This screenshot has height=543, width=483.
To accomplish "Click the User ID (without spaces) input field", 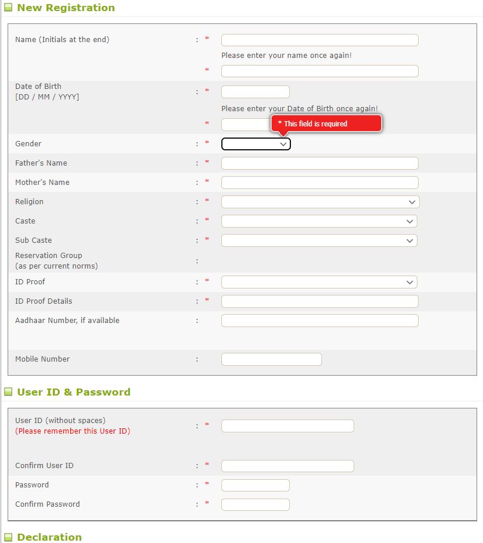I will point(287,425).
